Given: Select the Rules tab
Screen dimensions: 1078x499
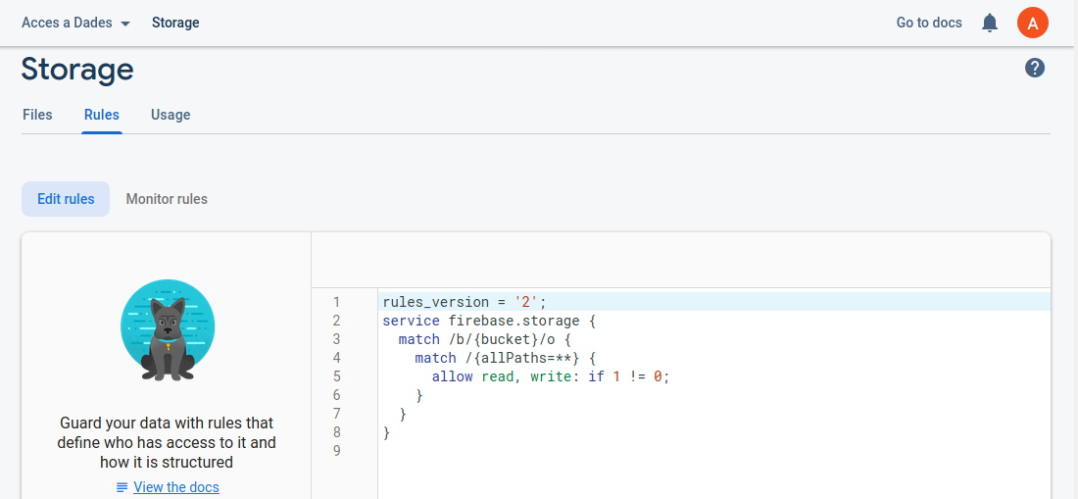Looking at the screenshot, I should (x=102, y=115).
